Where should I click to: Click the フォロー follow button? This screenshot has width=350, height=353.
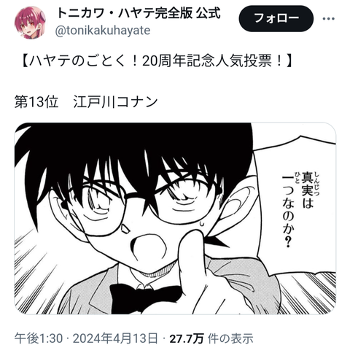[x=276, y=19]
